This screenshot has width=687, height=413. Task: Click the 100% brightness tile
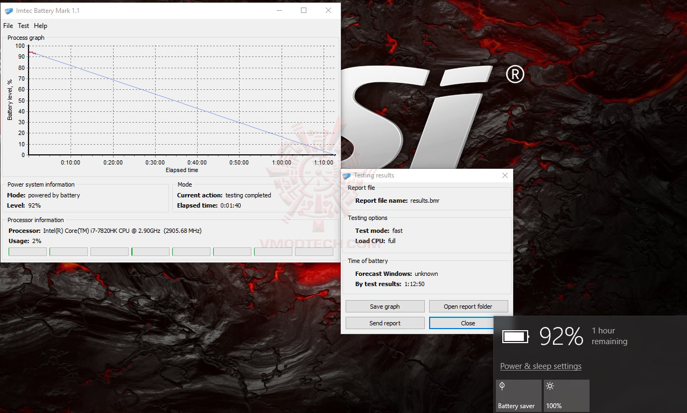pos(566,395)
